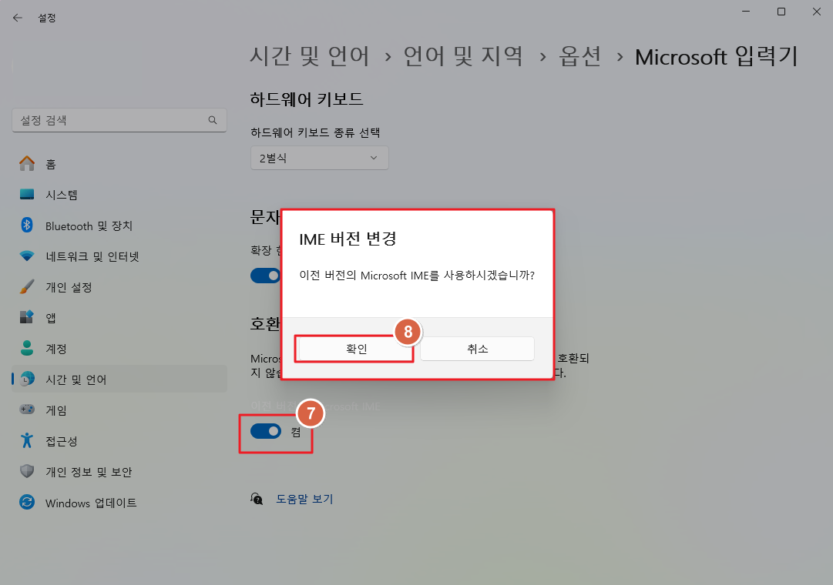Toggle the 확장 switch under 문자
This screenshot has height=585, width=833.
[x=266, y=276]
